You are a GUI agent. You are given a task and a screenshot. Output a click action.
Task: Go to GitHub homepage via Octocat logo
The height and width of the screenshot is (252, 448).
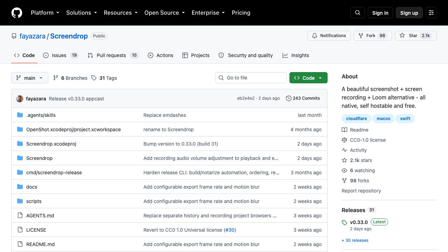coord(17,13)
